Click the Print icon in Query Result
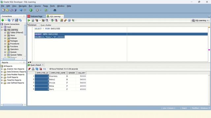Image resolution: width=211 pixels, height=118 pixels. (33, 69)
